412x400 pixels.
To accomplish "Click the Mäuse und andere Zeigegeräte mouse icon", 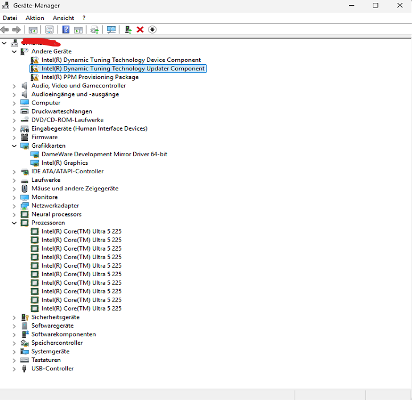I will (x=24, y=189).
